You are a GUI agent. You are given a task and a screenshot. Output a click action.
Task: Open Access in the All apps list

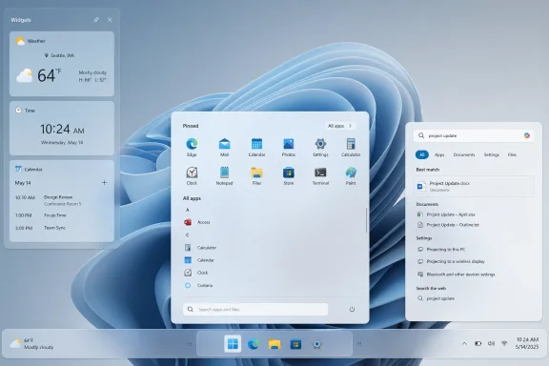[x=197, y=222]
